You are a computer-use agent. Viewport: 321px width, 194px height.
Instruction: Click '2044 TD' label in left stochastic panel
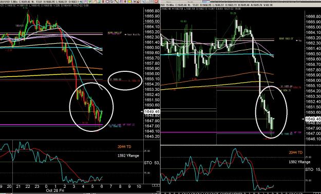coord(124,147)
